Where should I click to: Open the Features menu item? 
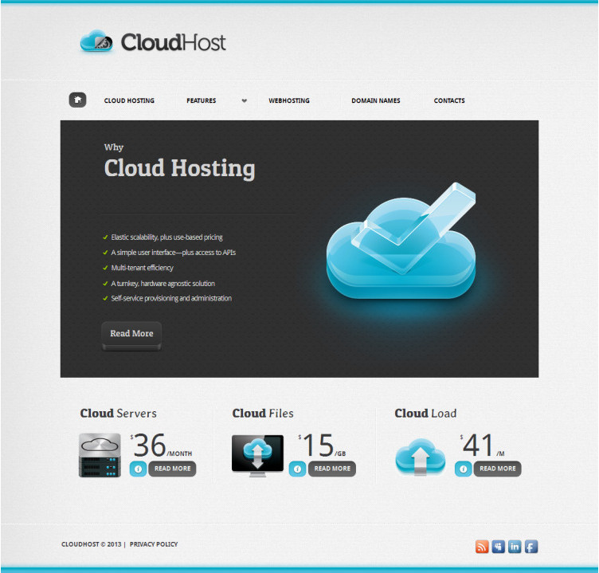pos(202,100)
